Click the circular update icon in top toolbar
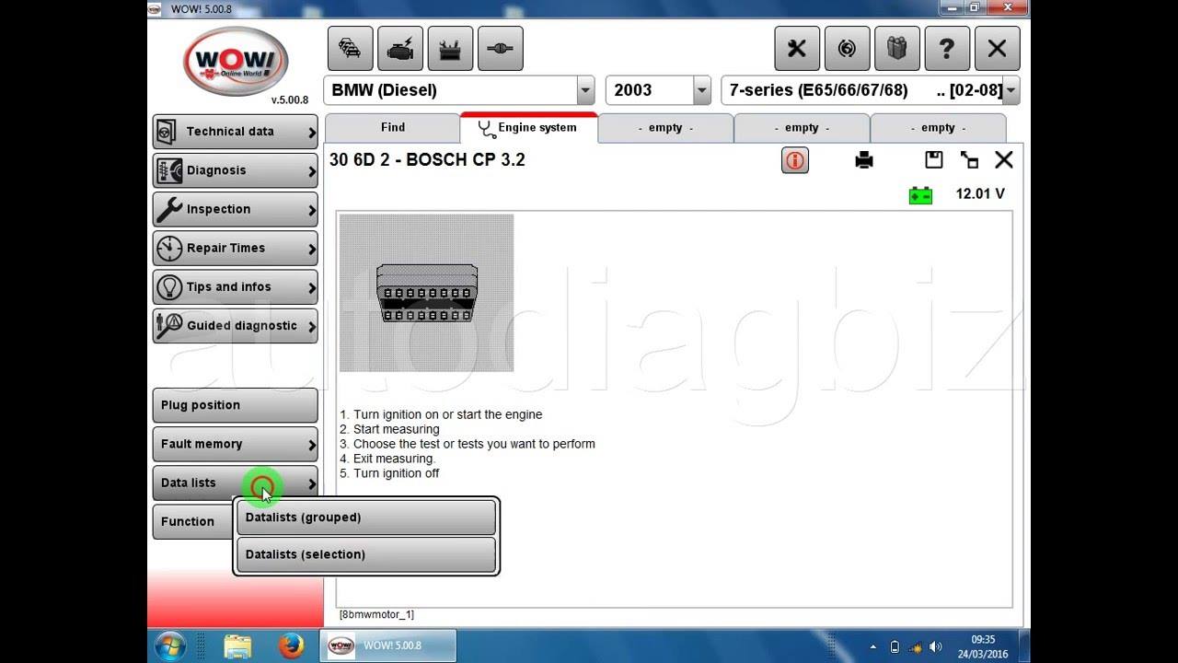Viewport: 1178px width, 663px height. point(848,49)
